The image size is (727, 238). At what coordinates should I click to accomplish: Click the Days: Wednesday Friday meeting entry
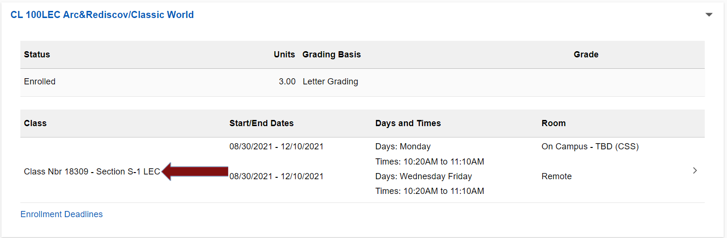tap(423, 176)
